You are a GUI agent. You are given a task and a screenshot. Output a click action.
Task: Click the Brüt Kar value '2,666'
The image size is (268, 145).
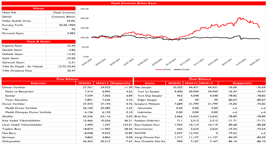(x=178, y=116)
